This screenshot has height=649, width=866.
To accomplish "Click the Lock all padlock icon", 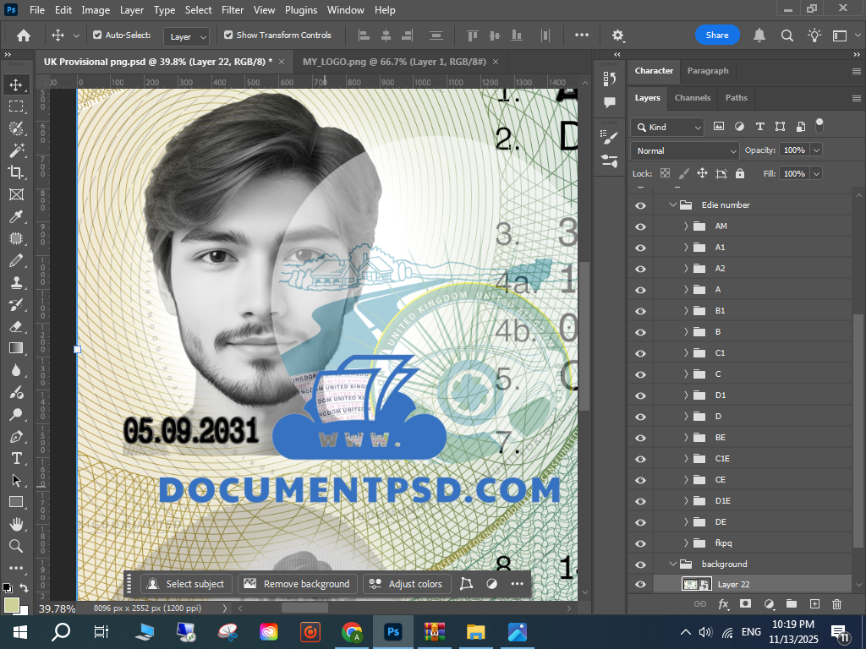I will click(740, 173).
